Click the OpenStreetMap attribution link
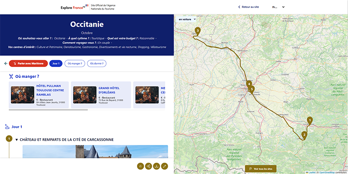Image resolution: width=348 pixels, height=174 pixels. point(326,172)
